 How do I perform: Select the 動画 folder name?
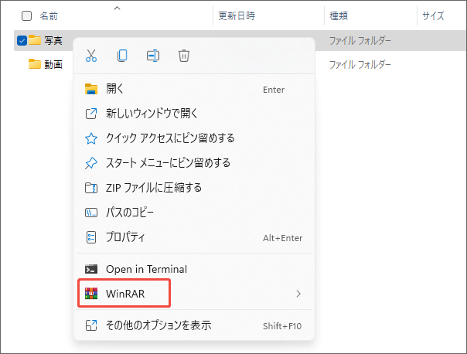[53, 64]
